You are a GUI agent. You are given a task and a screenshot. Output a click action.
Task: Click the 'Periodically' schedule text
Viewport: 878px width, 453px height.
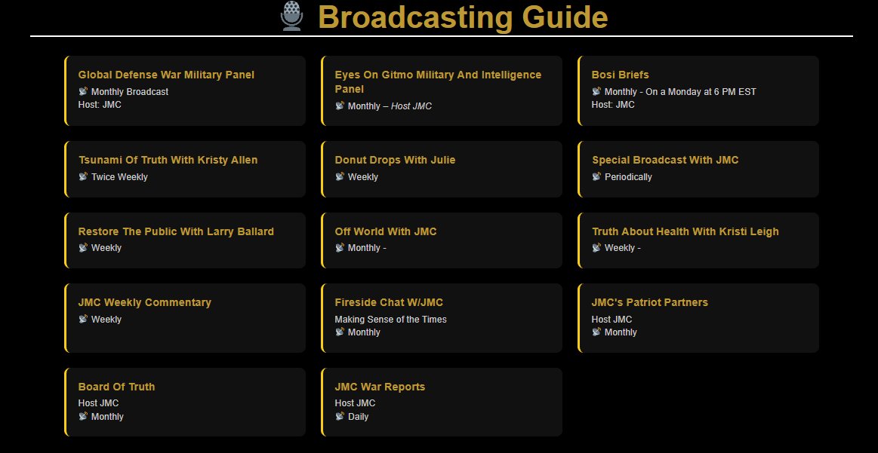click(x=628, y=176)
